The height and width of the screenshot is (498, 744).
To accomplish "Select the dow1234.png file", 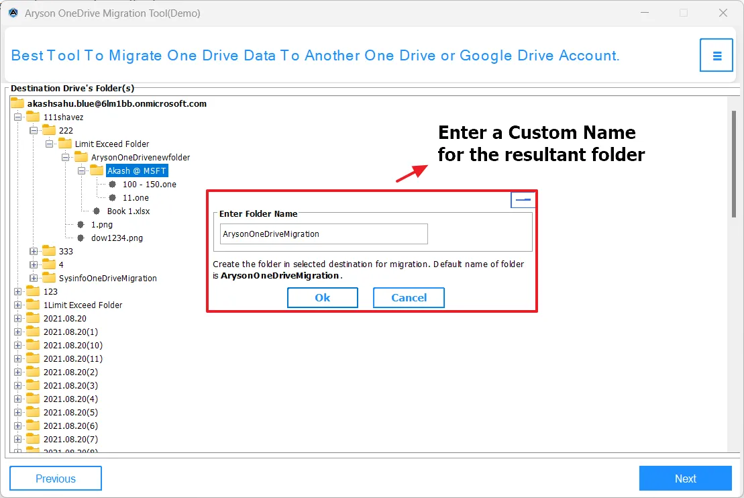I will [x=117, y=238].
